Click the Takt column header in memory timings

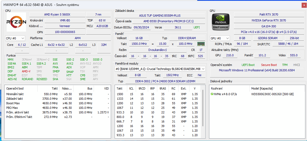tap(120, 88)
